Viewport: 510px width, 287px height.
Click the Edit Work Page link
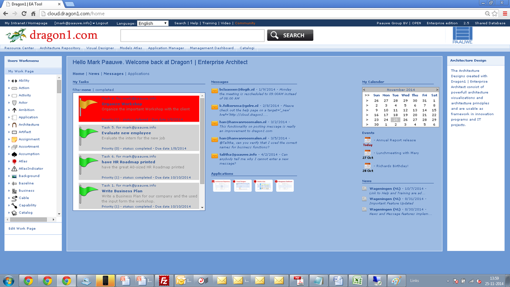pos(22,229)
